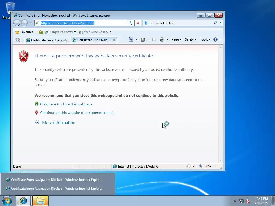275x206 pixels.
Task: Click the page scrollbar down arrow
Action: [x=220, y=160]
